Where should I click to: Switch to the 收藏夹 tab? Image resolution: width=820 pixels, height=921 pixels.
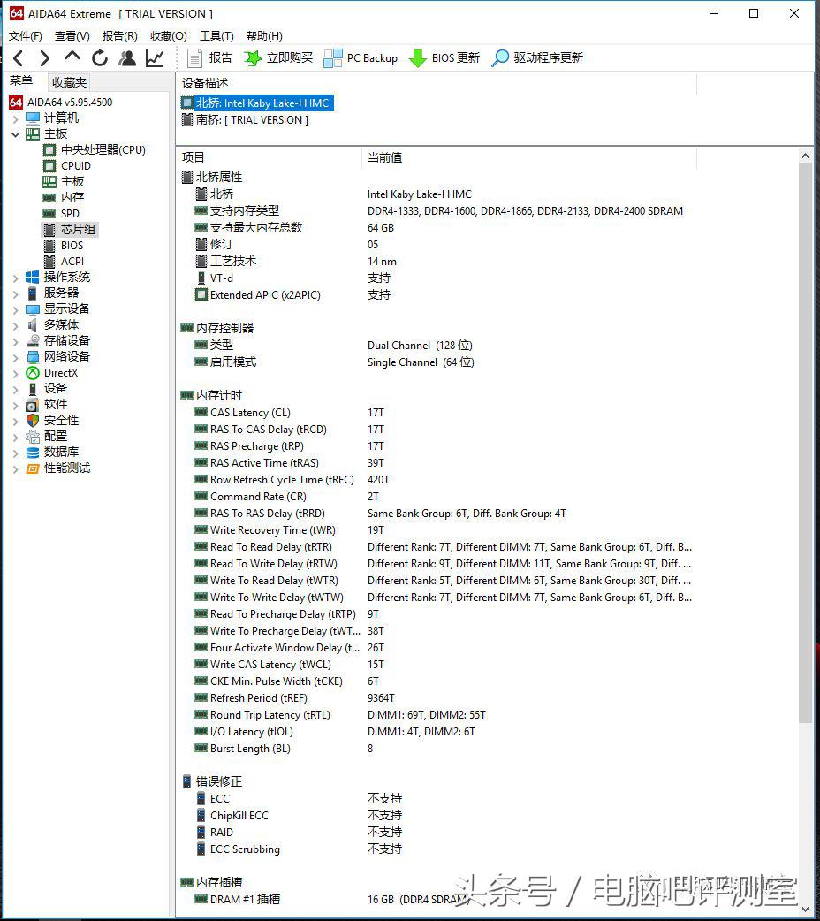click(x=69, y=82)
